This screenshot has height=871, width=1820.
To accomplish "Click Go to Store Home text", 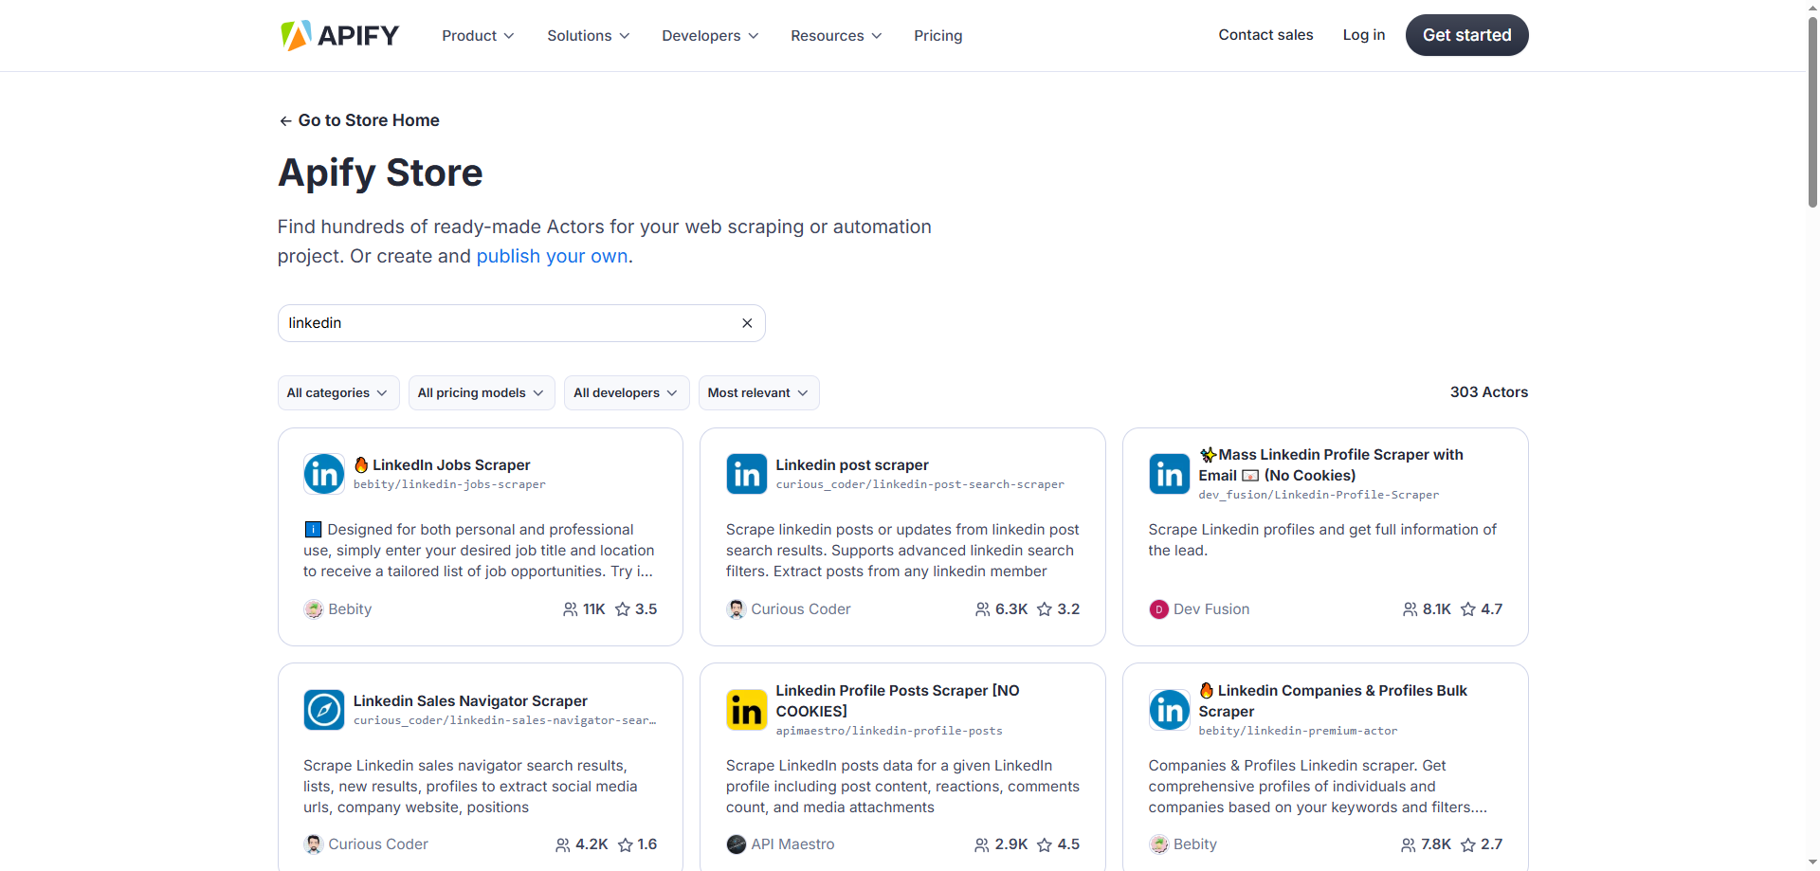I will pos(369,120).
